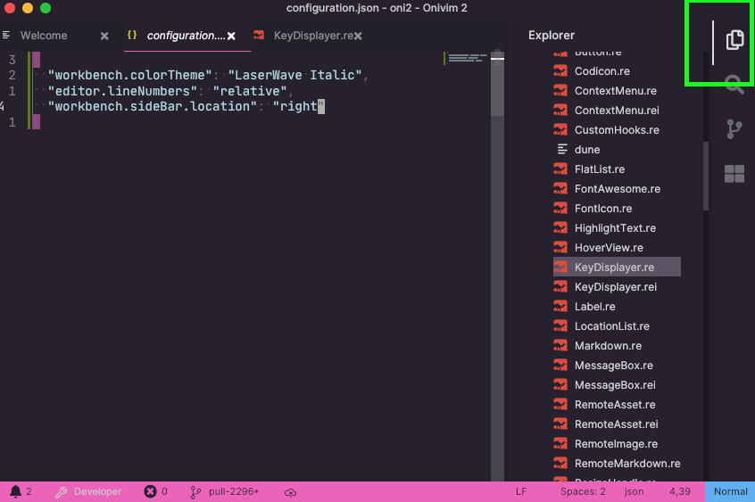Change indentation via Spaces: 2
755x502 pixels.
click(583, 491)
